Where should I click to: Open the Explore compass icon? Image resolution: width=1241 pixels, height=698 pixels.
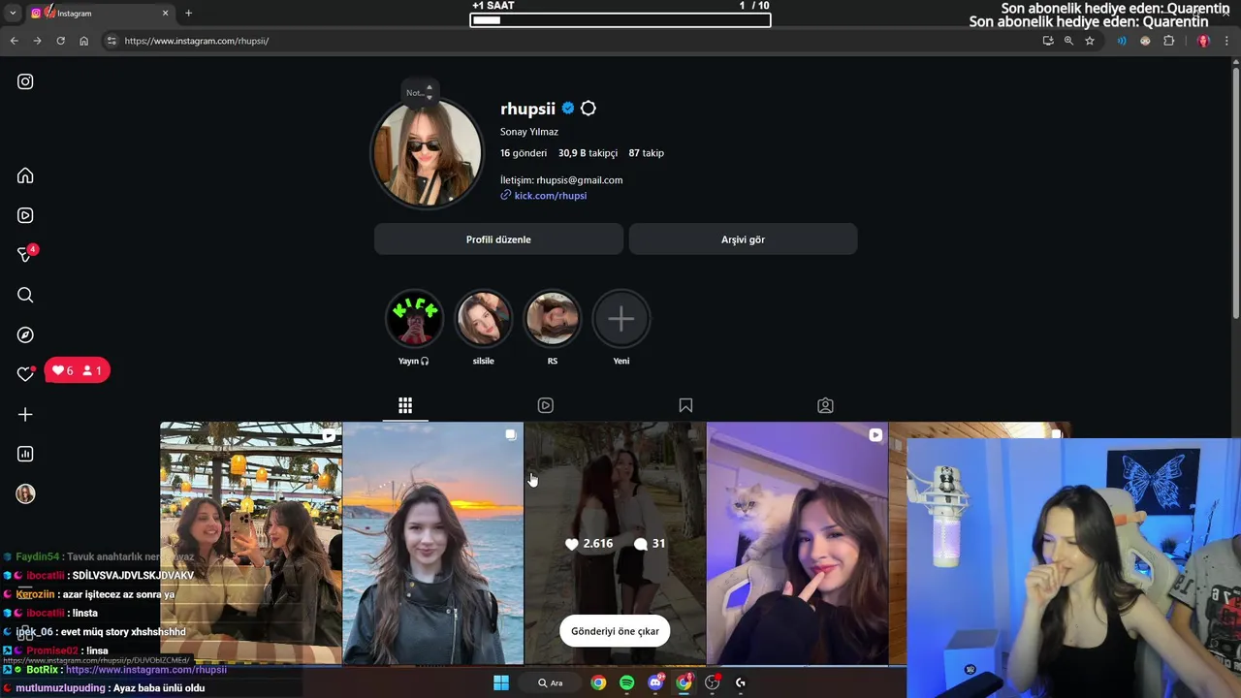coord(25,334)
